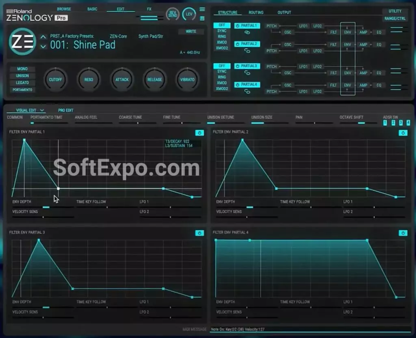Switch Partials 3-4 to RING mode

coord(222,77)
